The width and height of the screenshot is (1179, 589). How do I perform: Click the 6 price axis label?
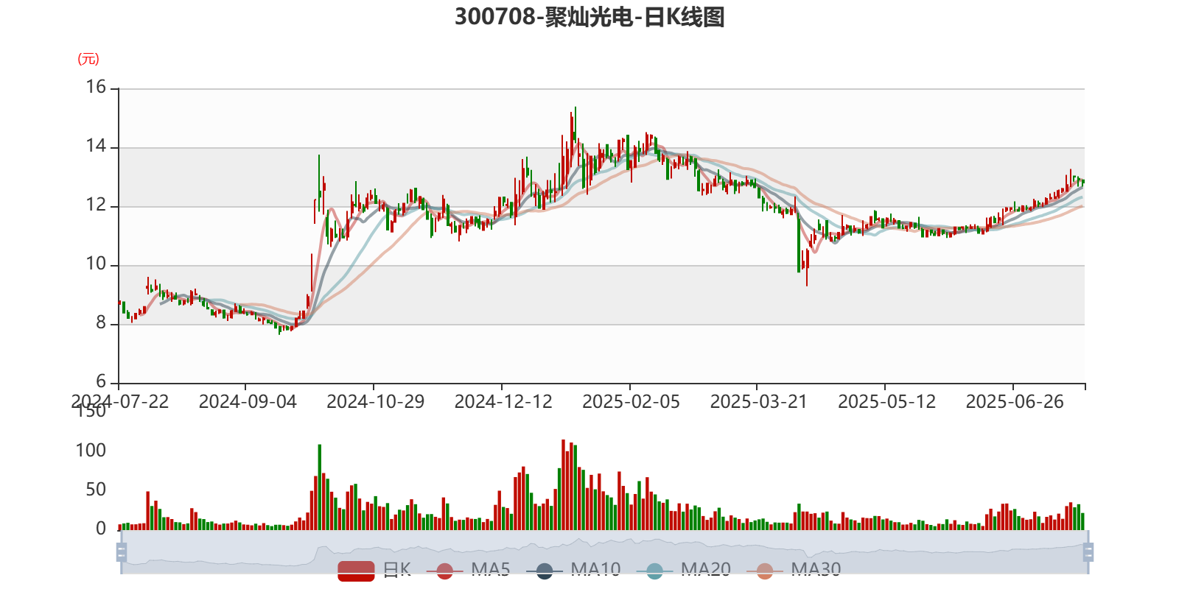tap(101, 381)
